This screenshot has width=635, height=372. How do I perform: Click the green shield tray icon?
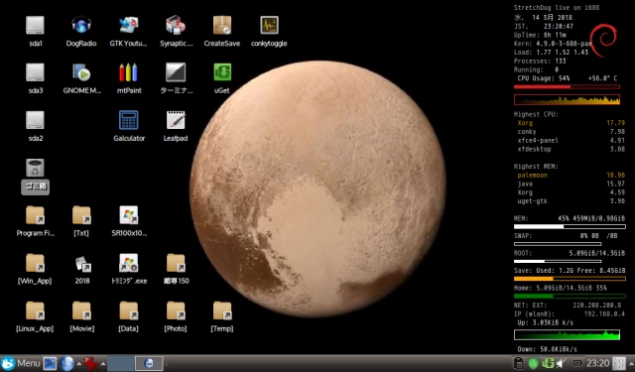click(533, 363)
